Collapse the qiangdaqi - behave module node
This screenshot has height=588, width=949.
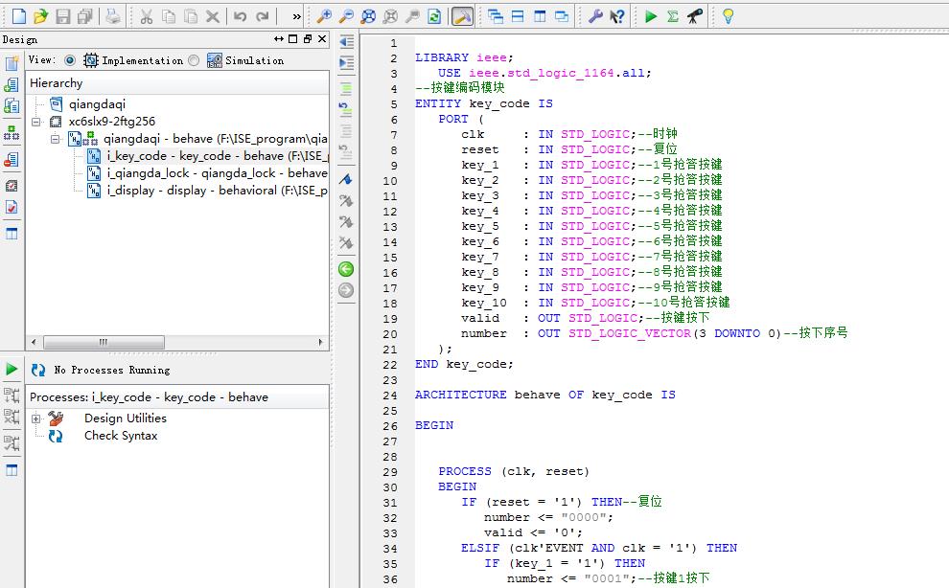(56, 139)
